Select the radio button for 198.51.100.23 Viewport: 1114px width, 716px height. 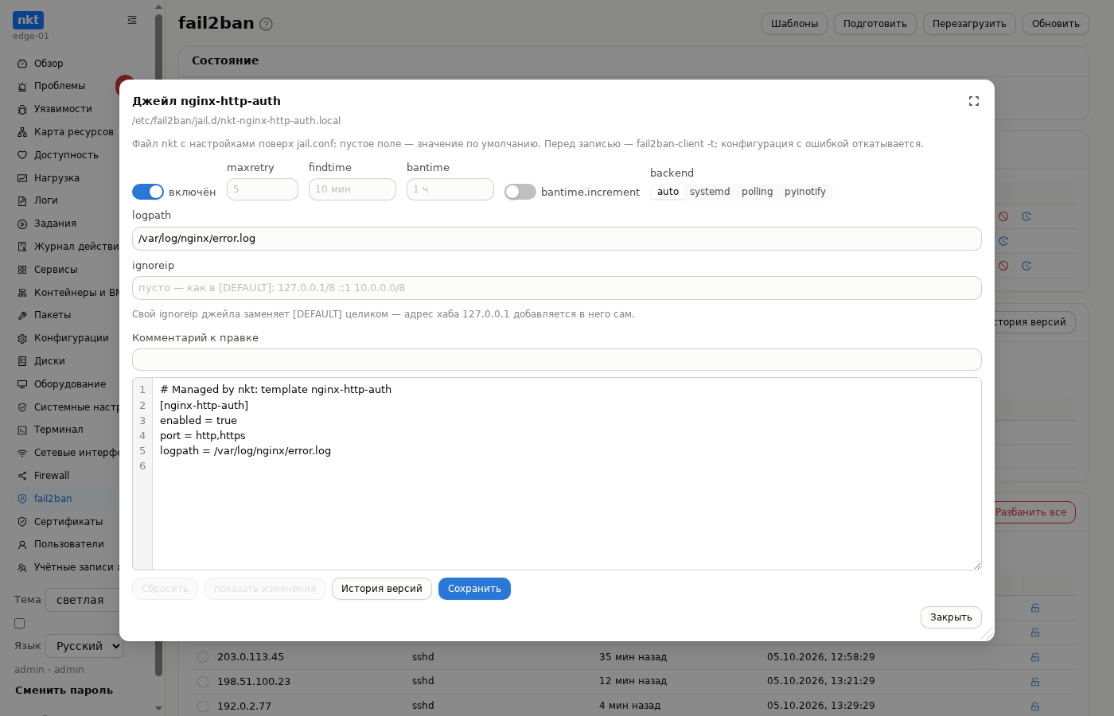point(203,682)
